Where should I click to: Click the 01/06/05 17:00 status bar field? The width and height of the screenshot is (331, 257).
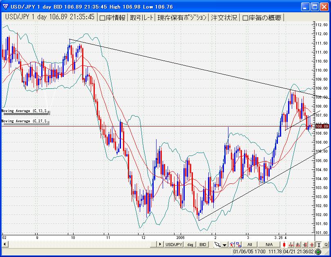(249, 252)
